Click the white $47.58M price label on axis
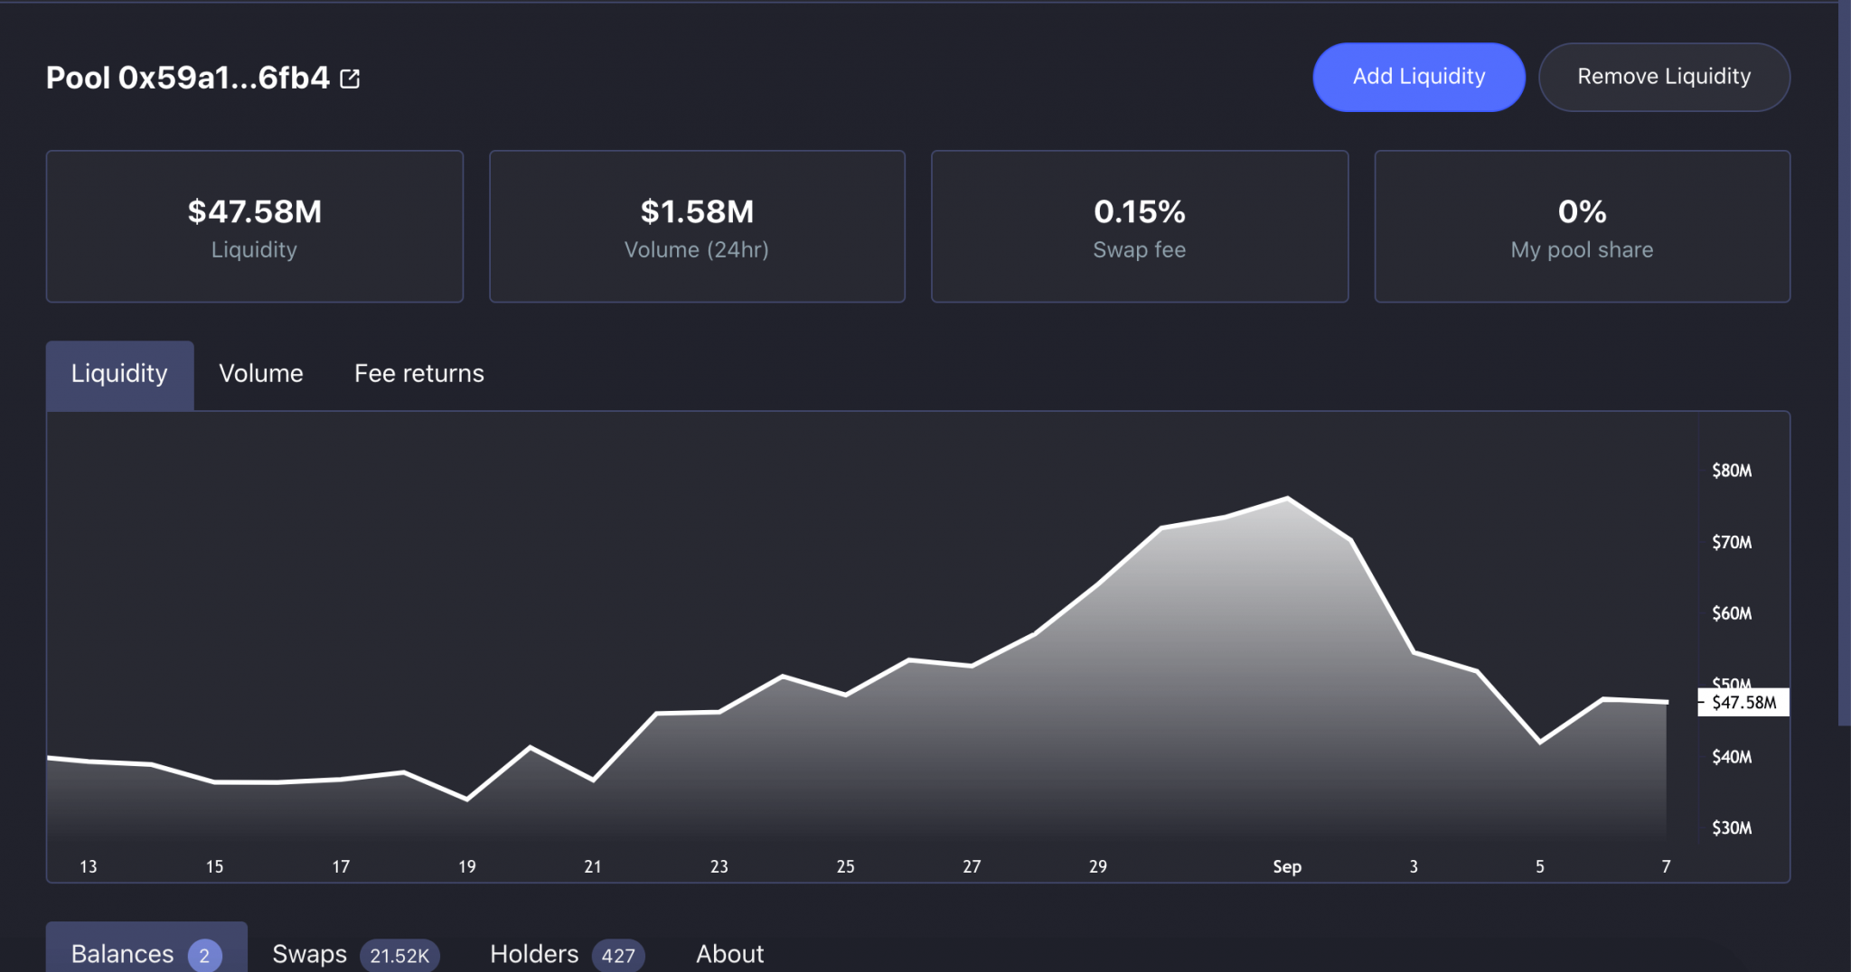The height and width of the screenshot is (972, 1851). (1743, 703)
